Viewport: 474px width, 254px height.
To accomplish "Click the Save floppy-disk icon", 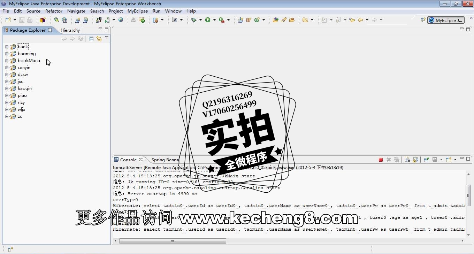I will point(22,20).
